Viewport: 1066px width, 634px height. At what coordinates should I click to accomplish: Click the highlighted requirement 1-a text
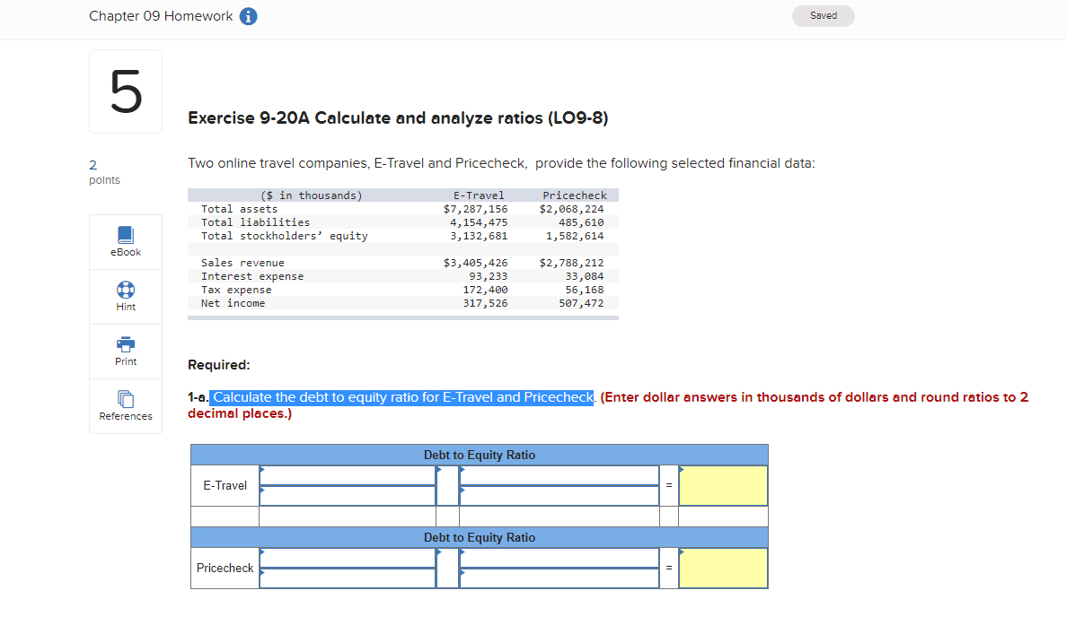pyautogui.click(x=401, y=397)
